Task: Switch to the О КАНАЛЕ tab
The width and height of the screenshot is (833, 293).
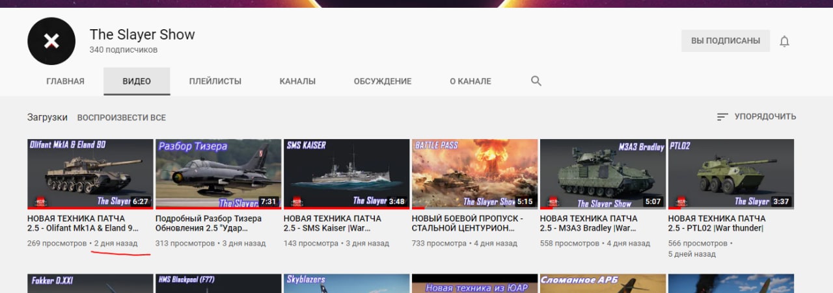Action: click(471, 81)
